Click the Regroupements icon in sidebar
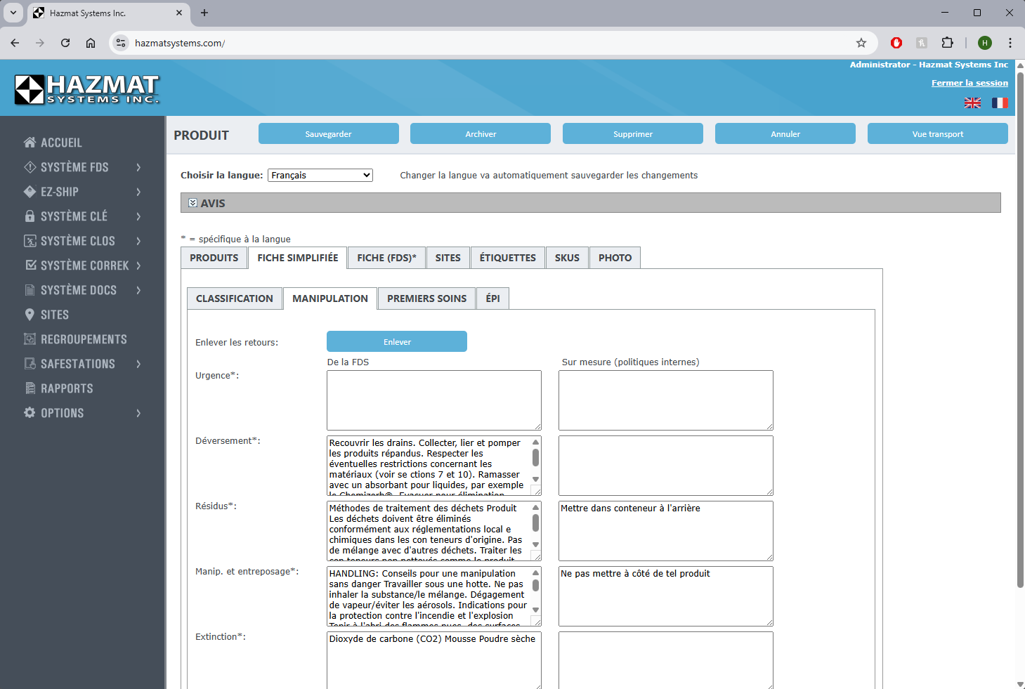Viewport: 1025px width, 689px height. pos(30,339)
